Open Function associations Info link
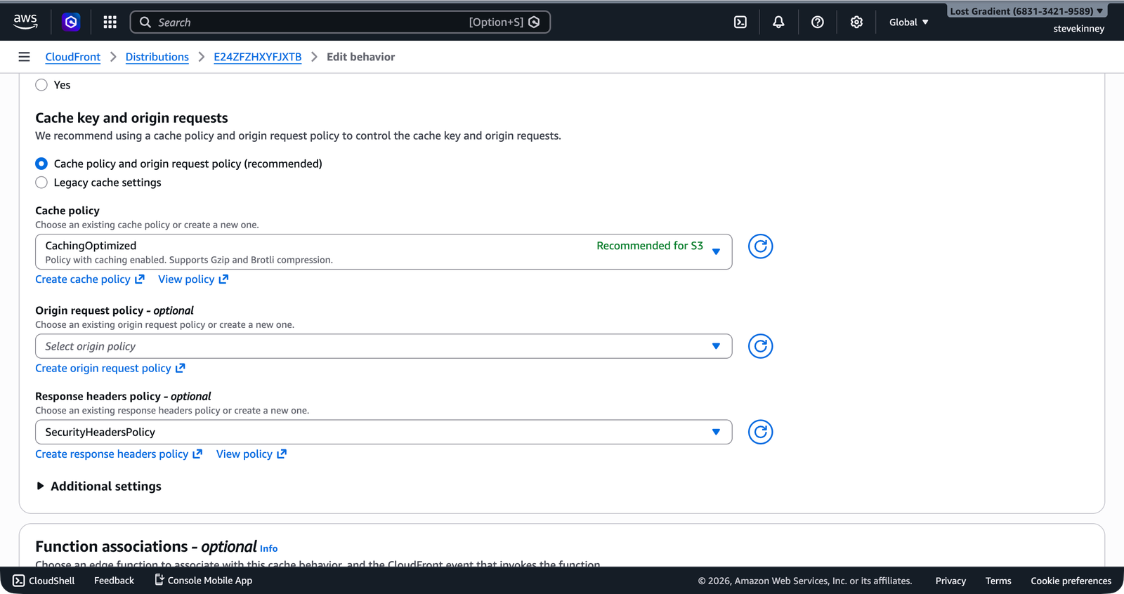The height and width of the screenshot is (594, 1124). click(269, 548)
